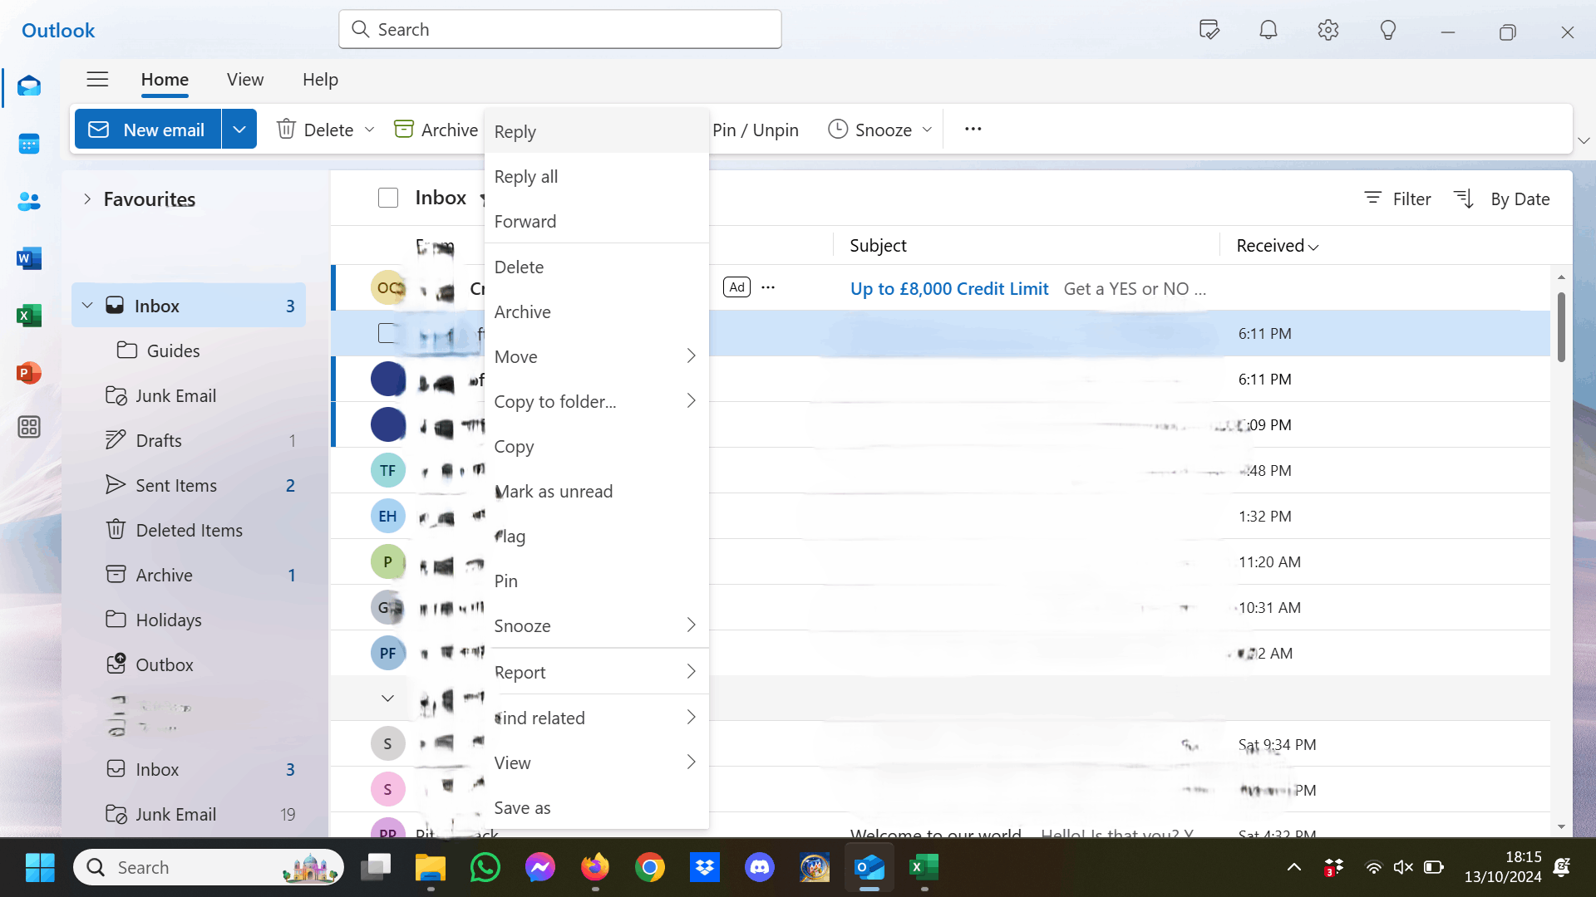The height and width of the screenshot is (897, 1596).
Task: Open Outlook settings gear
Action: point(1328,31)
